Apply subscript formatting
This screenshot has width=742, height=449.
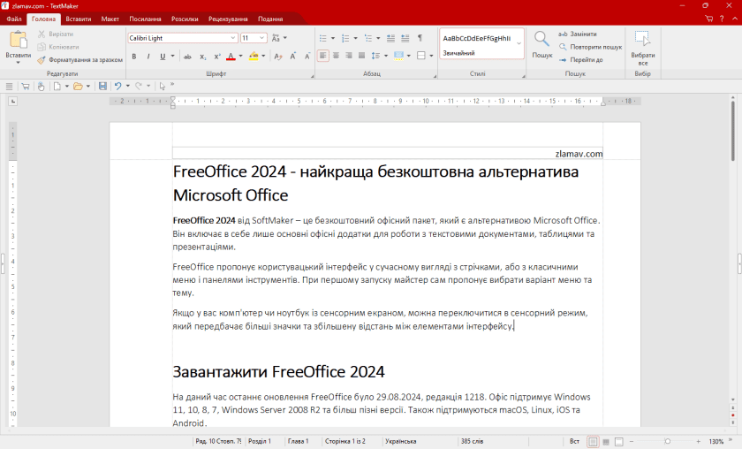202,57
